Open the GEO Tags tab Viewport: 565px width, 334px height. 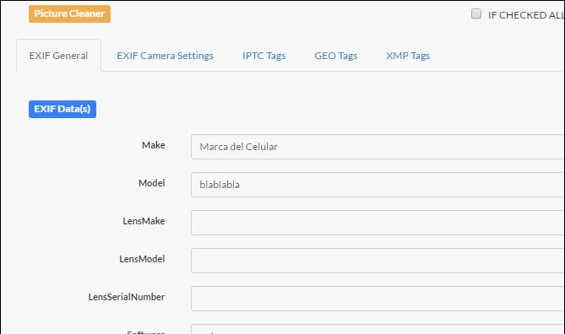336,56
